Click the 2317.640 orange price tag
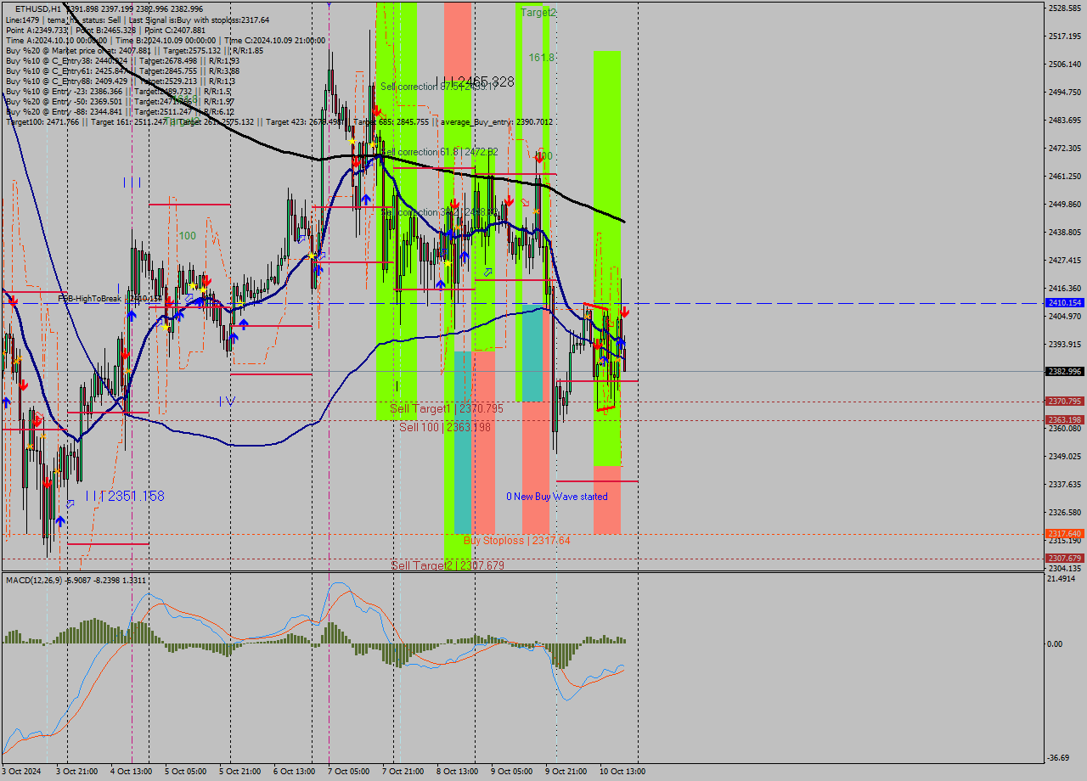Screen dimensions: 1087x781 (1065, 534)
